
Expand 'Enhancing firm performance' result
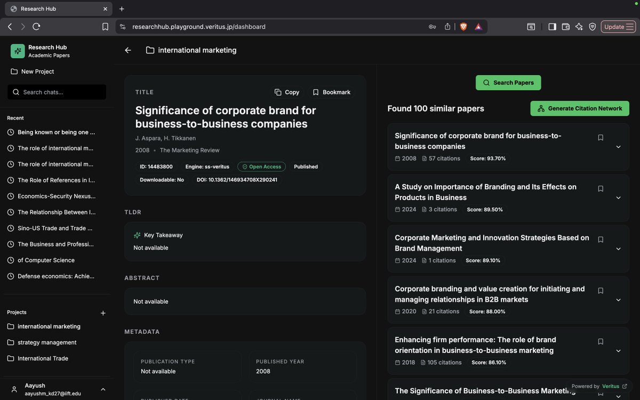tap(619, 351)
